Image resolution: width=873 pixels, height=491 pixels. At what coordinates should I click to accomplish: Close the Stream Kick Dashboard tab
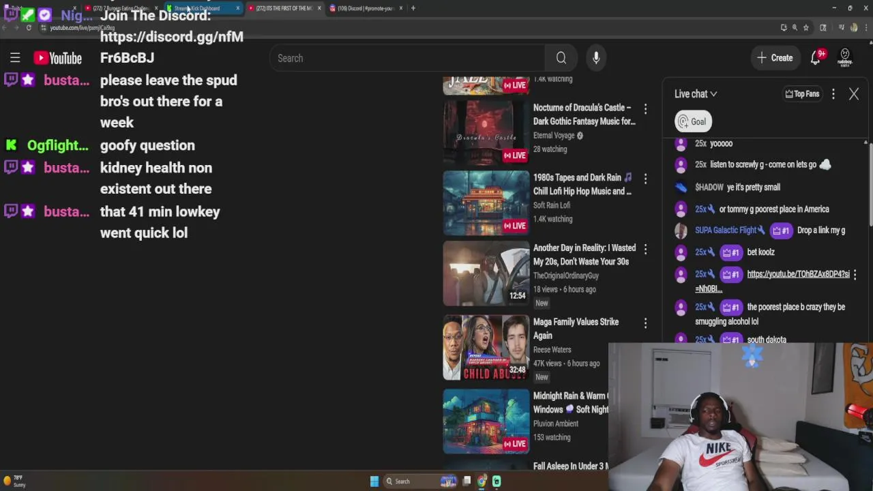237,8
